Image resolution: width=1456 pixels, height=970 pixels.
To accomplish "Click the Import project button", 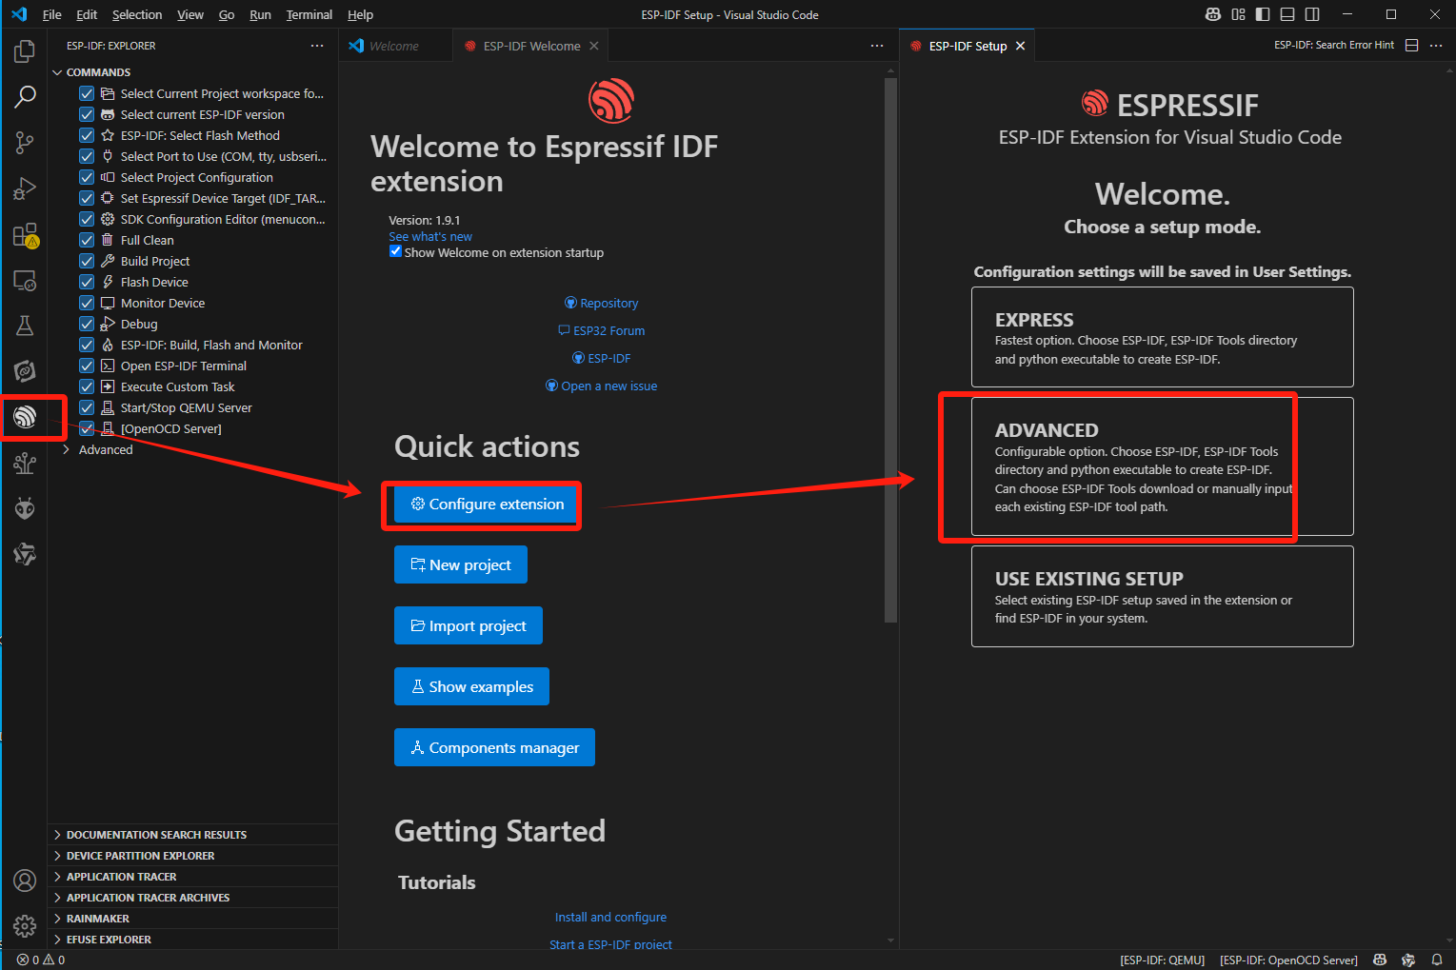I will pos(469,625).
